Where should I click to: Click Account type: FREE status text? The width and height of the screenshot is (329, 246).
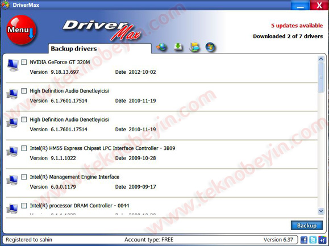149,240
